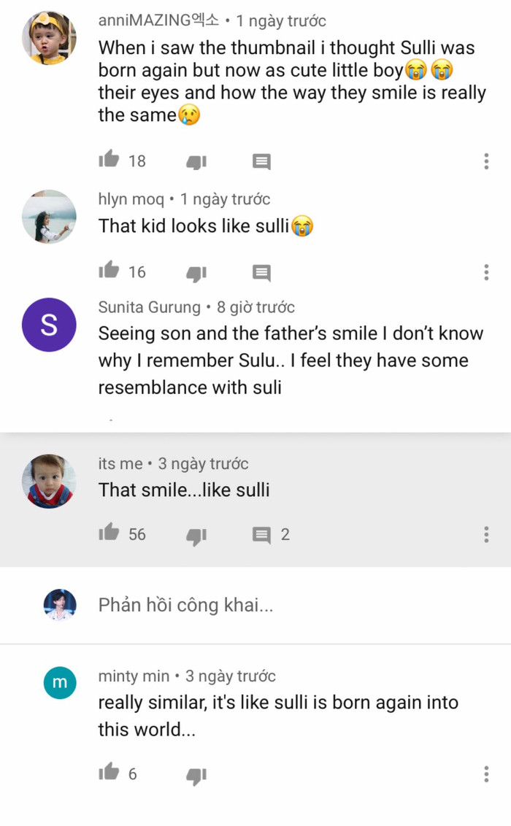511x826 pixels.
Task: Dislike the 'its me' comment
Action: point(196,536)
